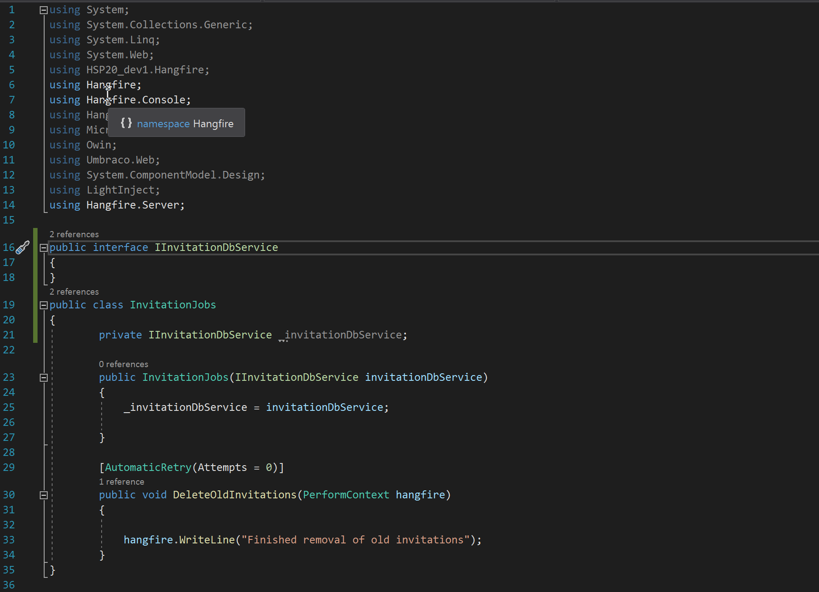Click the class name InvitationJobs on line 19
819x592 pixels.
(x=173, y=305)
